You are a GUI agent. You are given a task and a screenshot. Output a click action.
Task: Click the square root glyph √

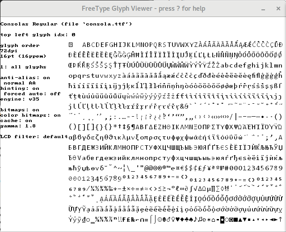pyautogui.click(x=195, y=189)
